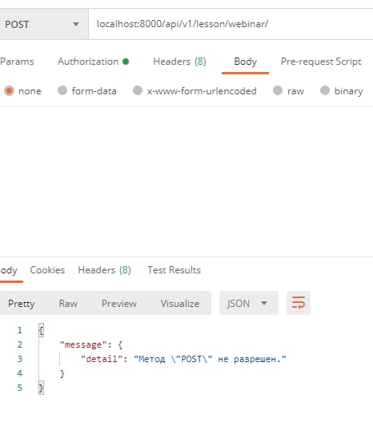The height and width of the screenshot is (446, 373).
Task: Choose the raw body type
Action: (x=278, y=91)
